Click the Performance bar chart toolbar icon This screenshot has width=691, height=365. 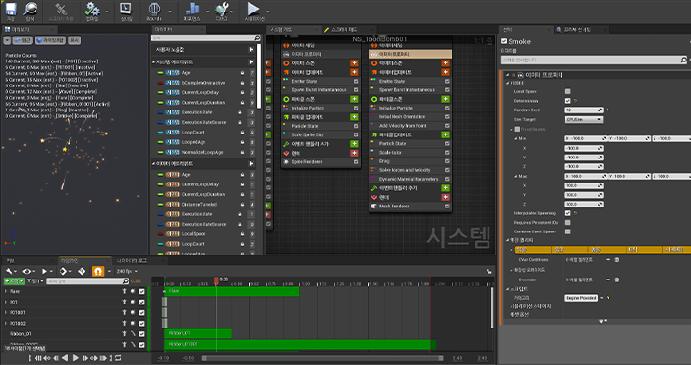192,10
